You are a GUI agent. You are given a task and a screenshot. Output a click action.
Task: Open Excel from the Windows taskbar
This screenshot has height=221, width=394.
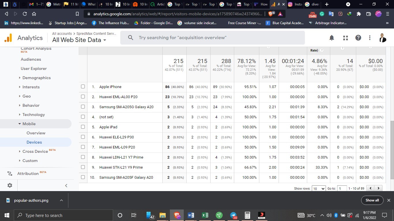pyautogui.click(x=205, y=215)
